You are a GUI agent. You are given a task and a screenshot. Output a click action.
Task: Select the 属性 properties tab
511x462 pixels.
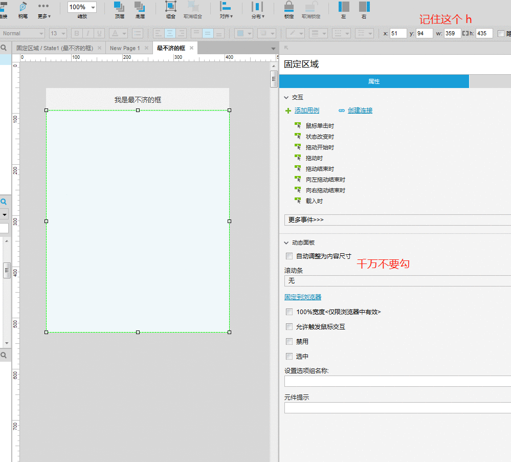374,81
